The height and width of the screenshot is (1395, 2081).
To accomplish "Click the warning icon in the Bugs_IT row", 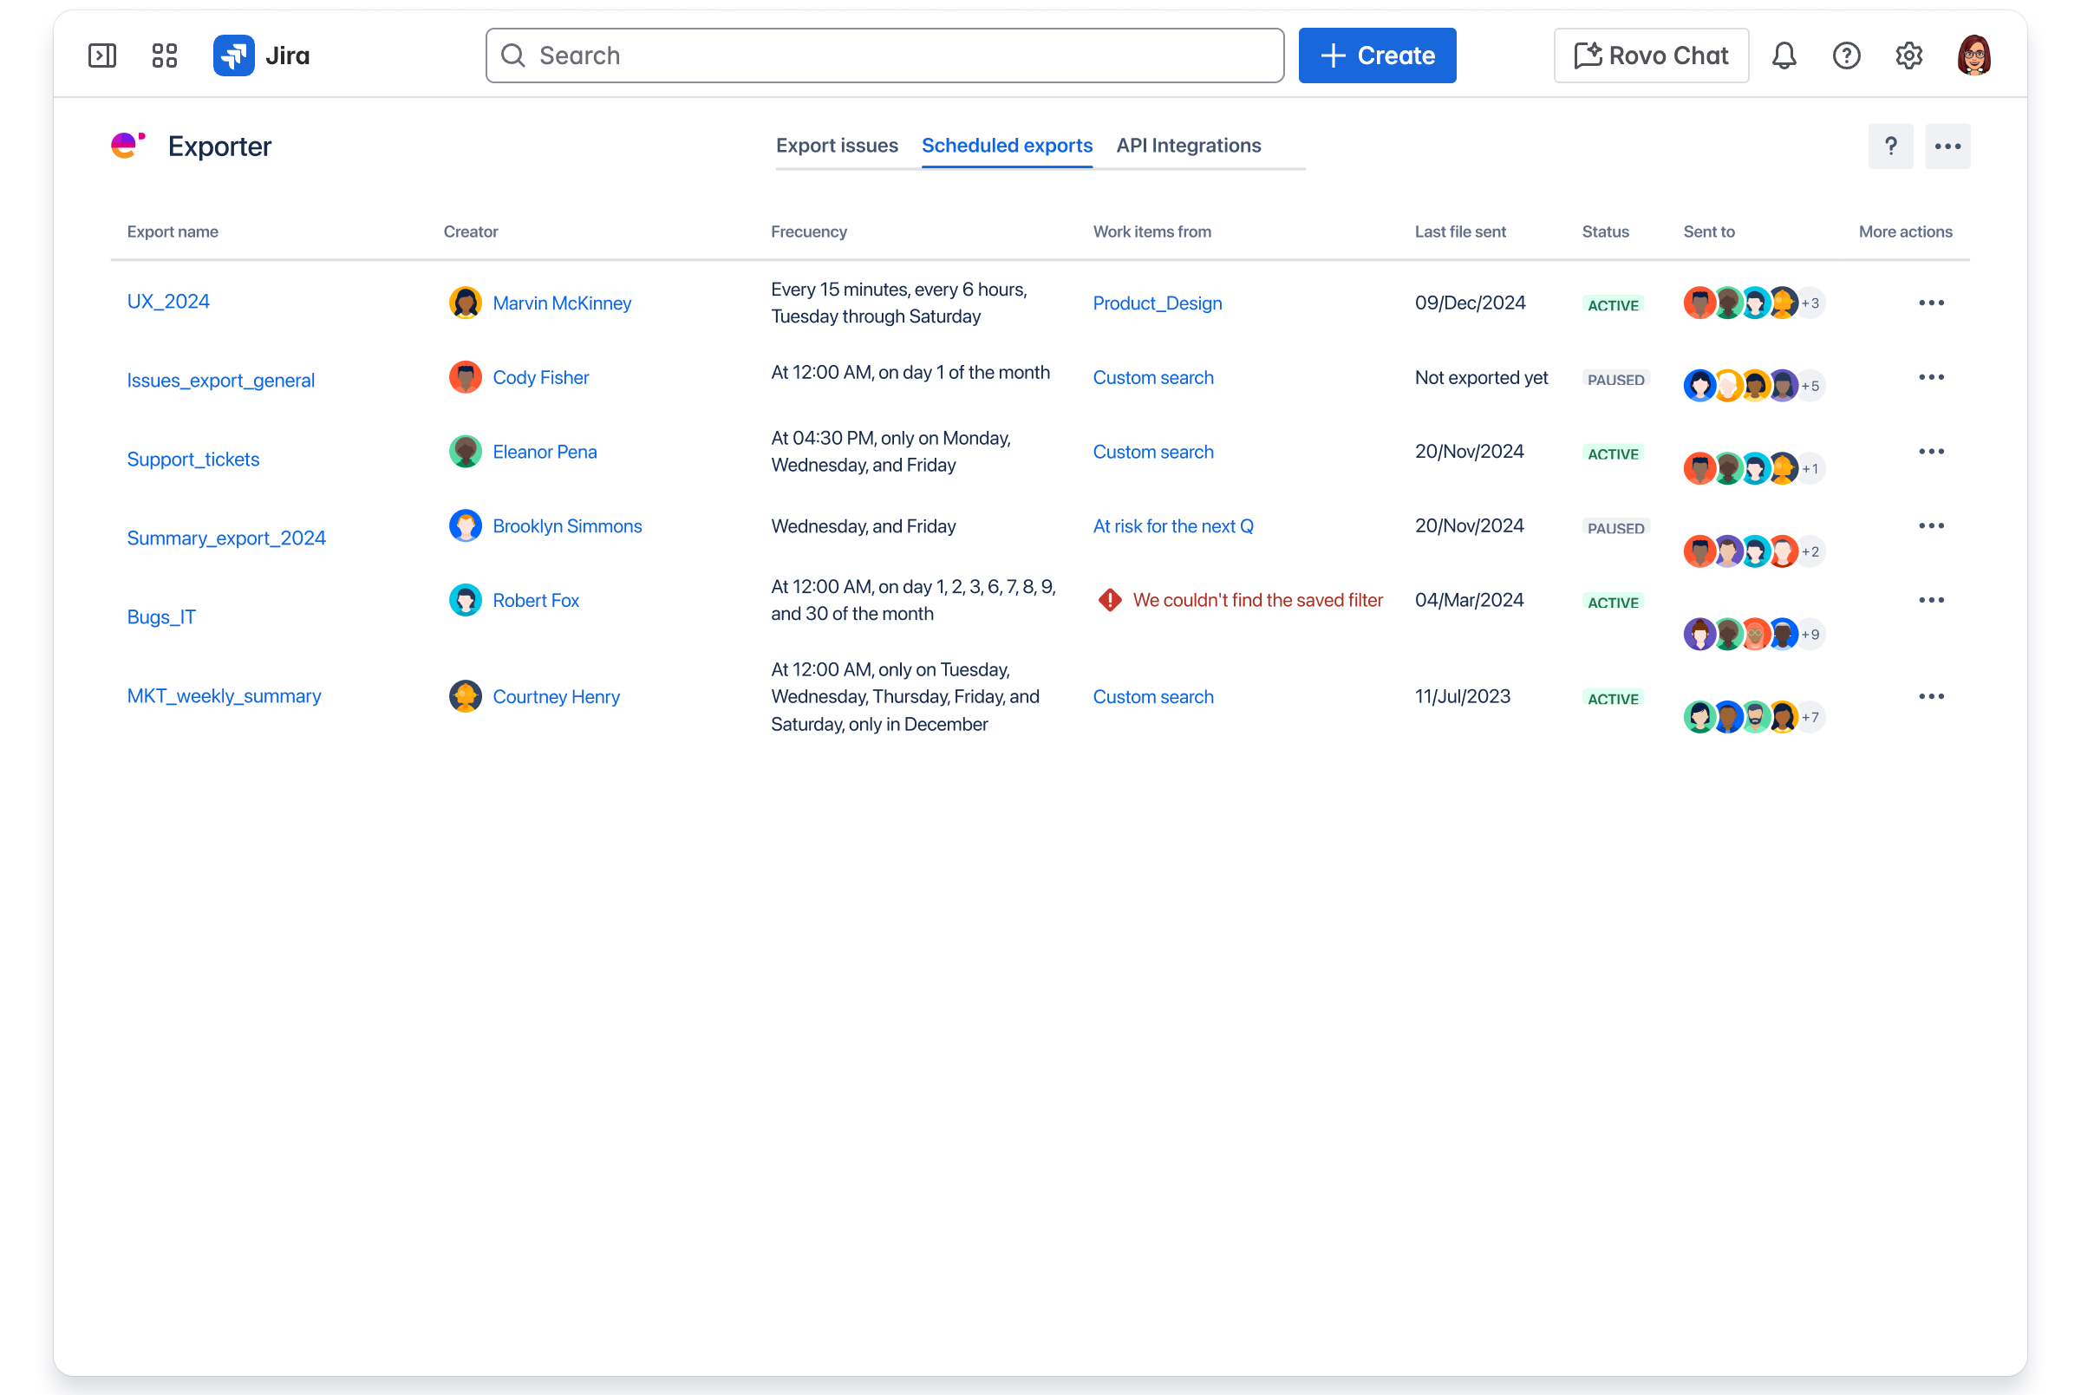I will point(1110,600).
